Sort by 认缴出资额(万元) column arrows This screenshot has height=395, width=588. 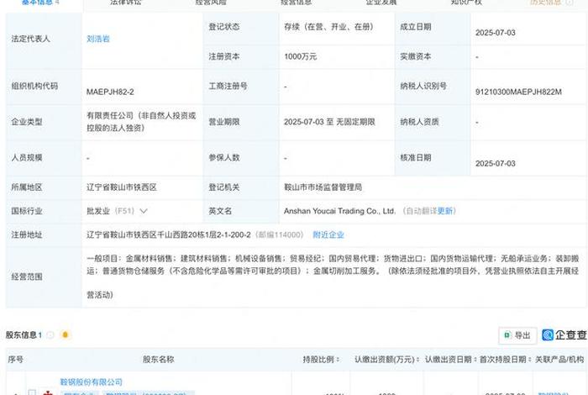(417, 360)
